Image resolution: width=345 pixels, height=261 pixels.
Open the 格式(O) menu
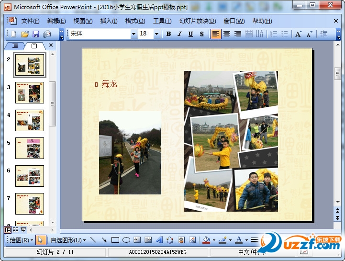135,21
